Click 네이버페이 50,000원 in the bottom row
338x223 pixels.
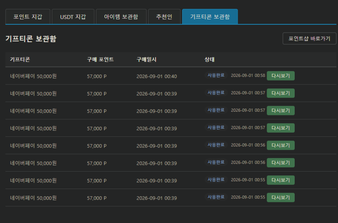(33, 198)
